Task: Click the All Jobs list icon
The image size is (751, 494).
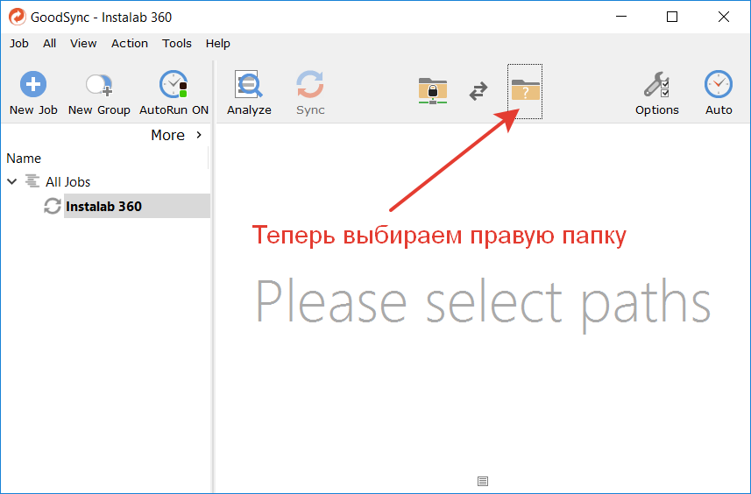Action: pos(32,181)
